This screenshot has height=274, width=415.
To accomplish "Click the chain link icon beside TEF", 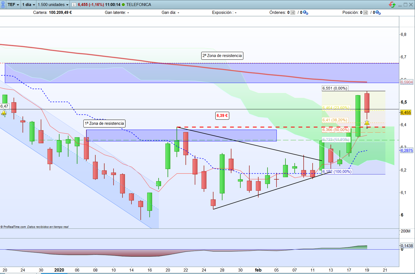I will [x=3, y=5].
